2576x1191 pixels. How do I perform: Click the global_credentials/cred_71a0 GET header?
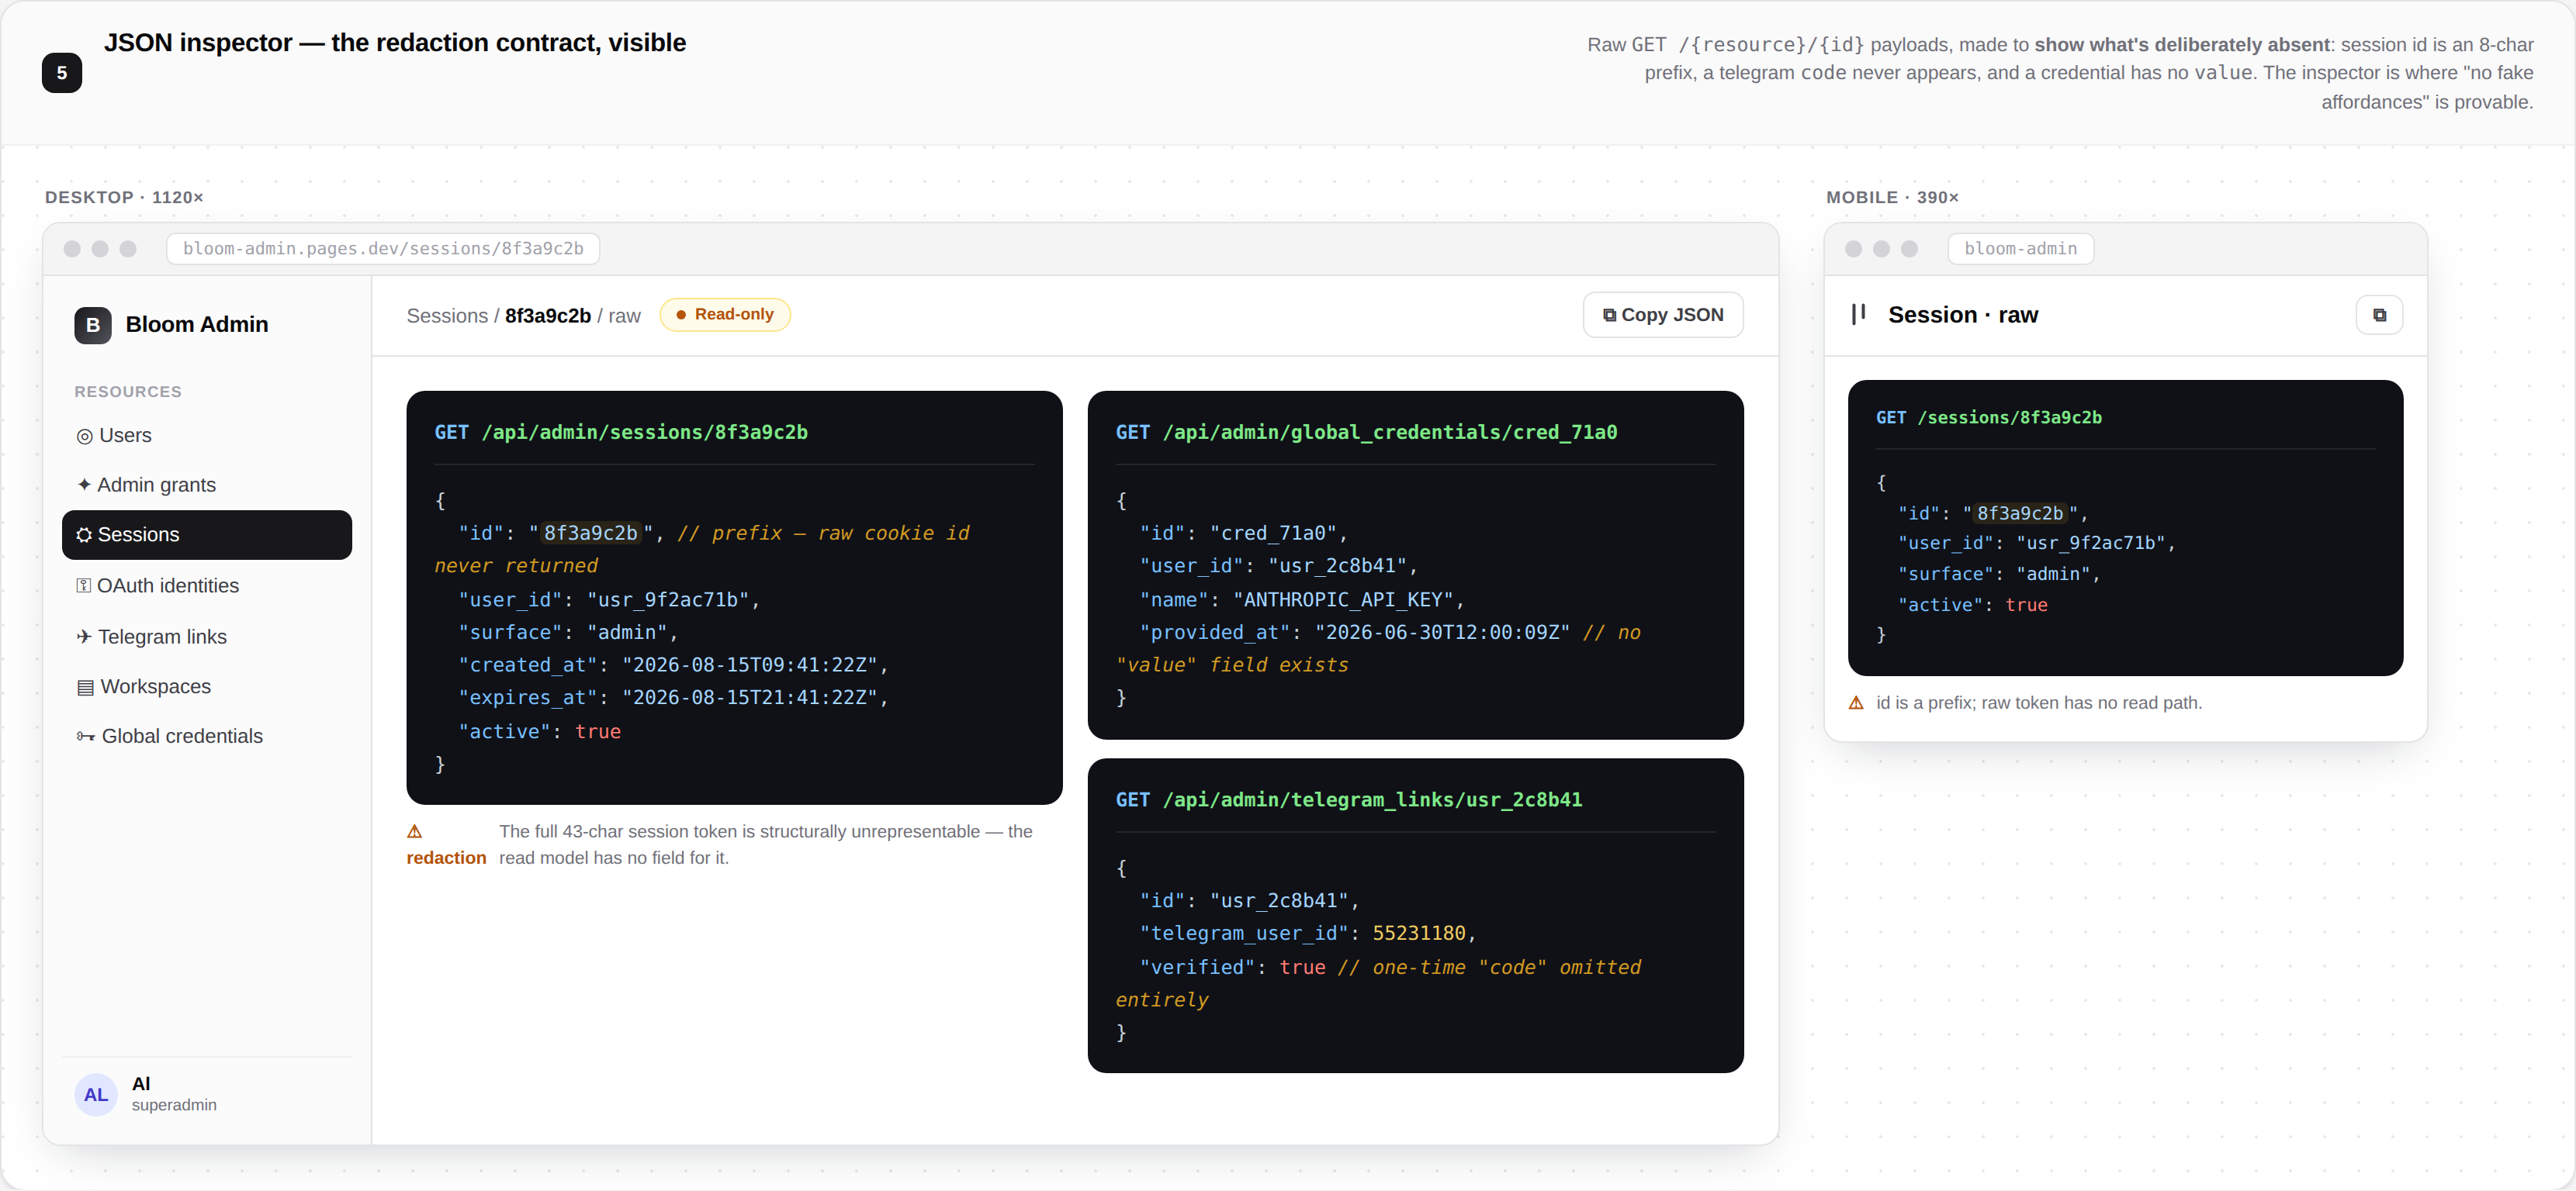click(1366, 433)
